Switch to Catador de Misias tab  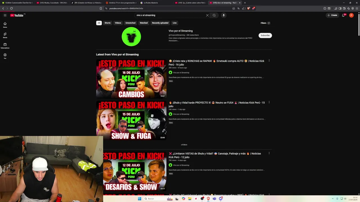pyautogui.click(x=87, y=3)
